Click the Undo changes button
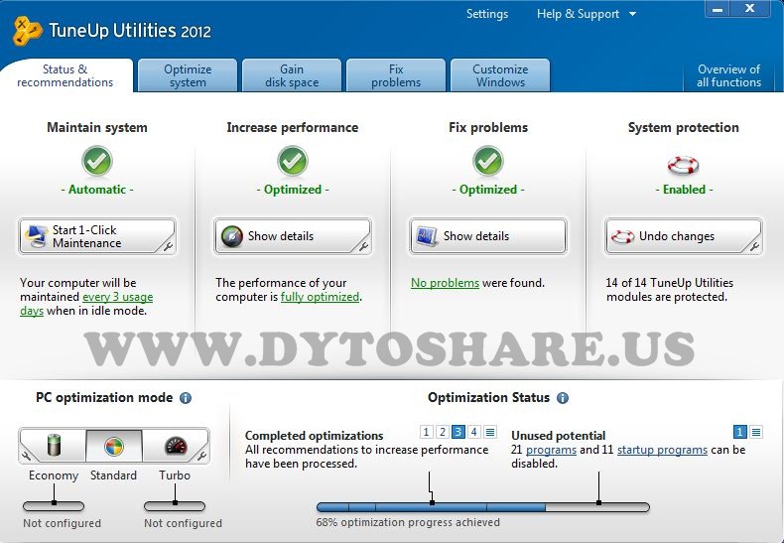784x543 pixels. pos(684,236)
